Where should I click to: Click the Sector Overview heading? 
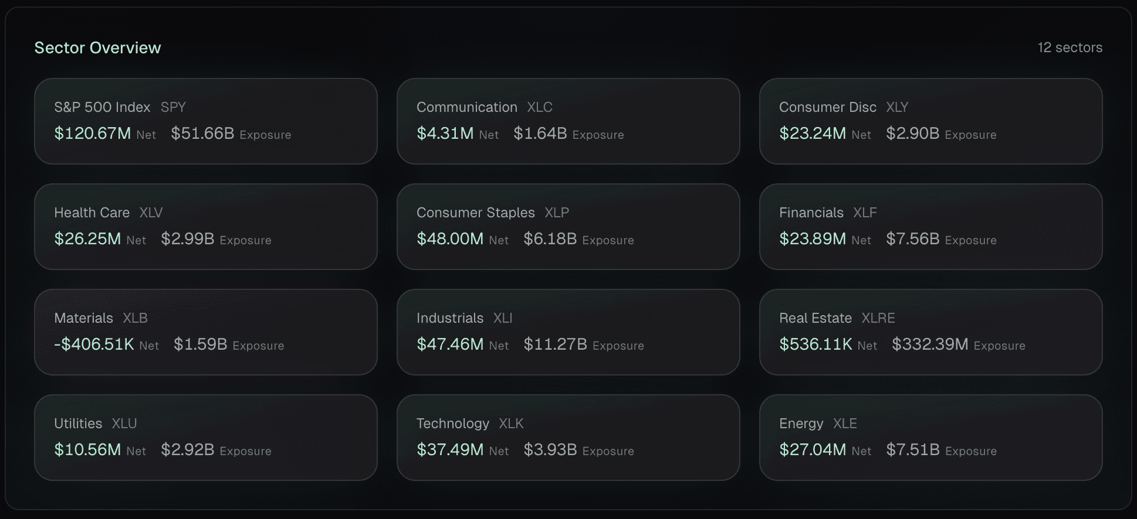click(97, 48)
